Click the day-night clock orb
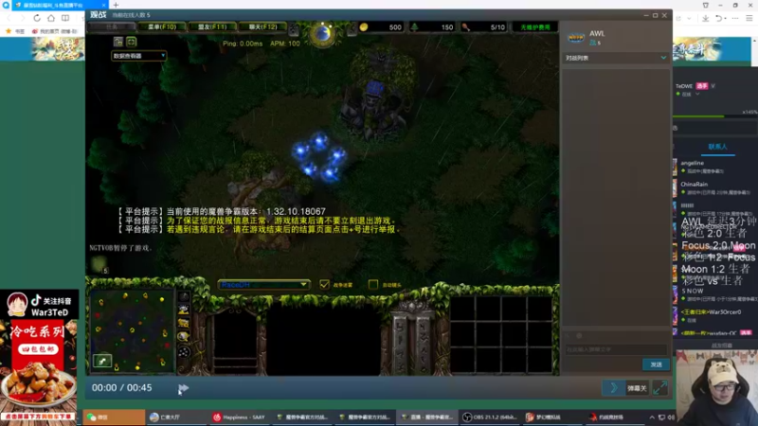 click(x=322, y=34)
